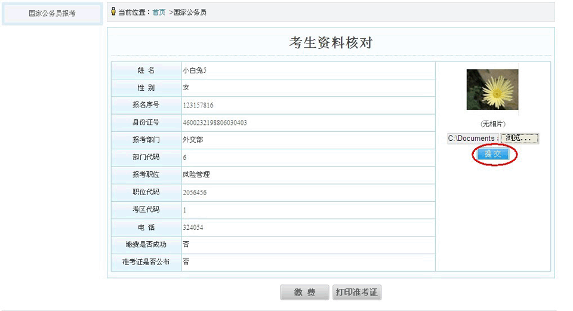The width and height of the screenshot is (573, 311).
Task: Open the 首页 breadcrumb link
Action: pyautogui.click(x=159, y=13)
